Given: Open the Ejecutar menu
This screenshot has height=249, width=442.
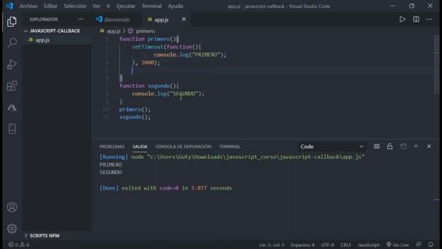Looking at the screenshot, I should tap(126, 6).
